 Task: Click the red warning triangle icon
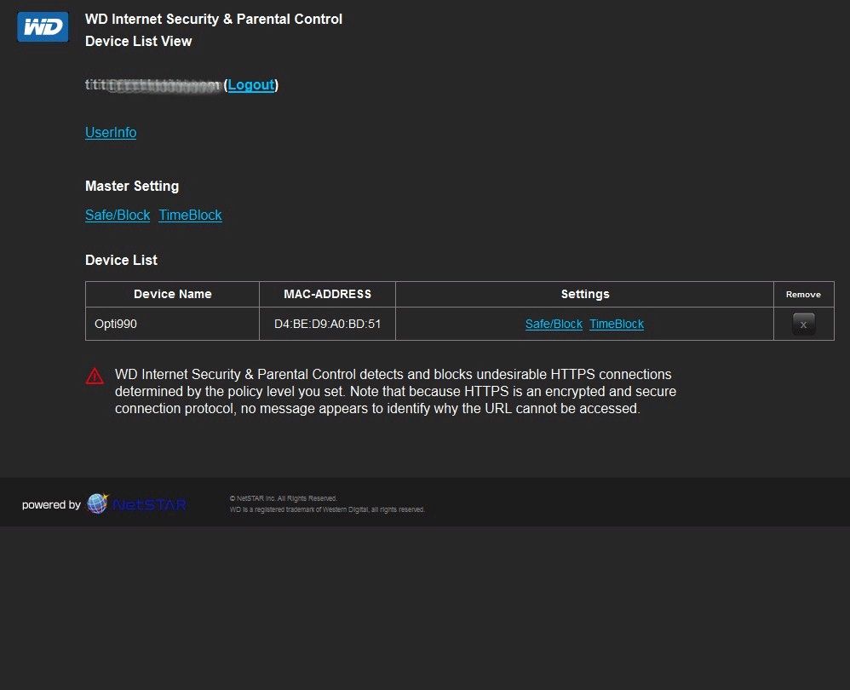click(x=95, y=376)
